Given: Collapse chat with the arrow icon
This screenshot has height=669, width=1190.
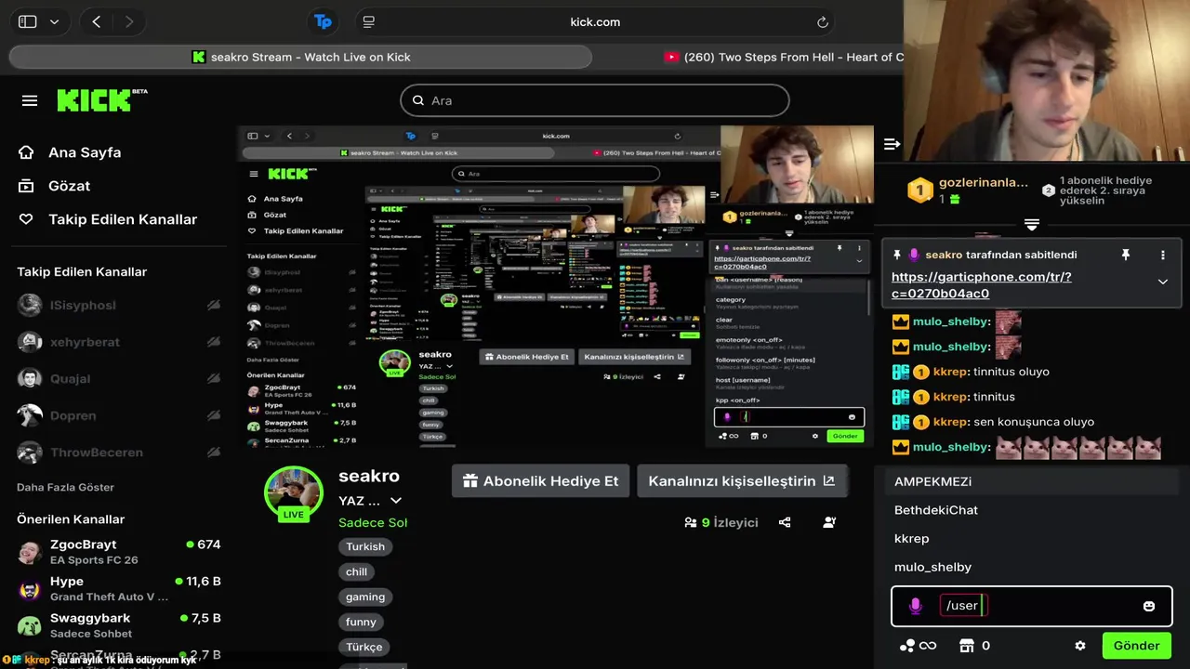Looking at the screenshot, I should click(x=892, y=144).
